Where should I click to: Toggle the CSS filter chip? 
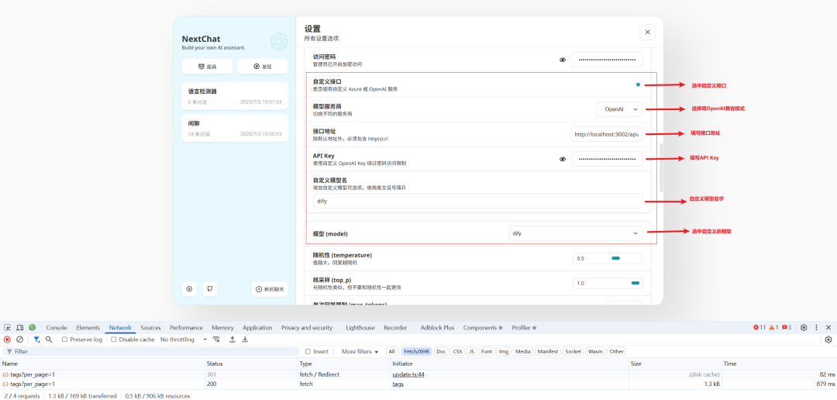click(457, 351)
